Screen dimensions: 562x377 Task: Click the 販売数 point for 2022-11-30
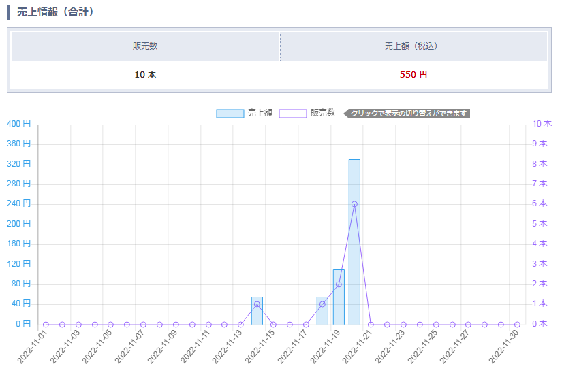coord(517,325)
